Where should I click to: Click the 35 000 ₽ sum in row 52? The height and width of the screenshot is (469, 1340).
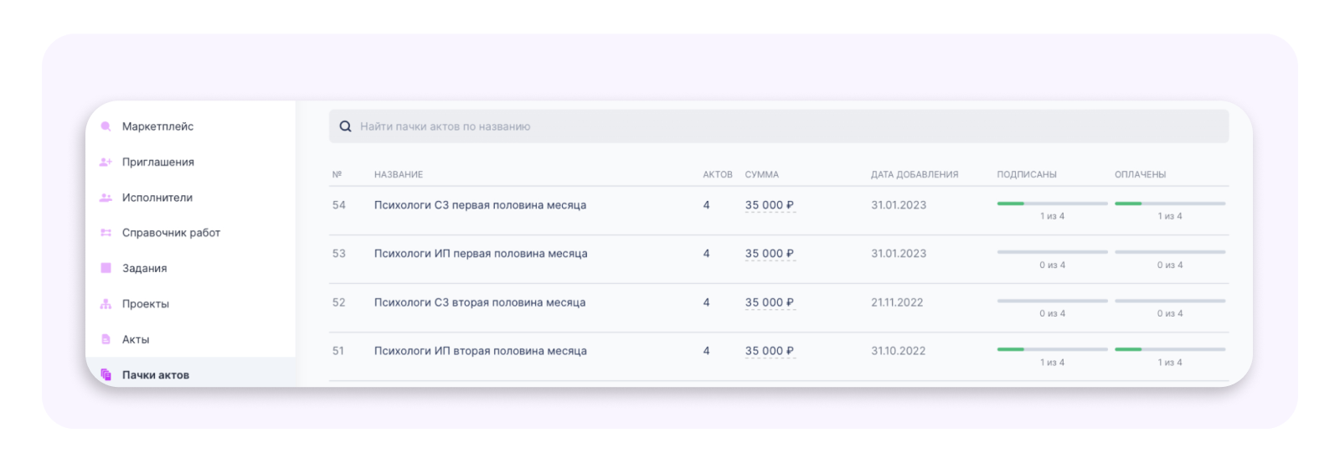pos(770,302)
